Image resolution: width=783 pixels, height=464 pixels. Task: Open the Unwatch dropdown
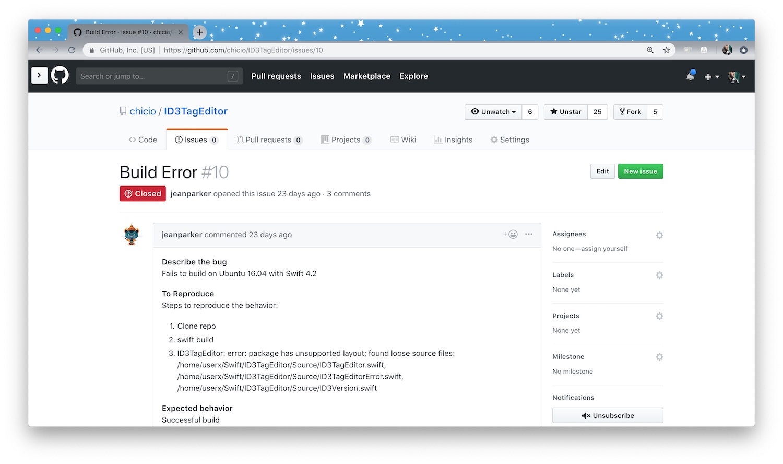click(x=493, y=112)
